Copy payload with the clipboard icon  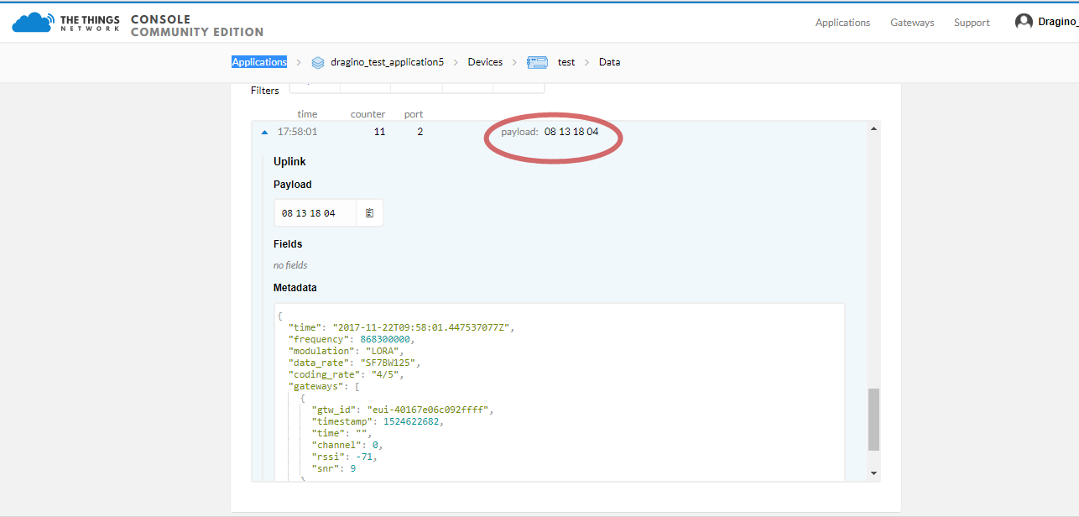(369, 213)
